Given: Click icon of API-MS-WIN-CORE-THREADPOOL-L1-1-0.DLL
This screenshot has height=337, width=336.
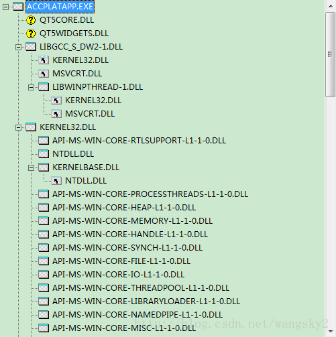Looking at the screenshot, I should [x=44, y=288].
